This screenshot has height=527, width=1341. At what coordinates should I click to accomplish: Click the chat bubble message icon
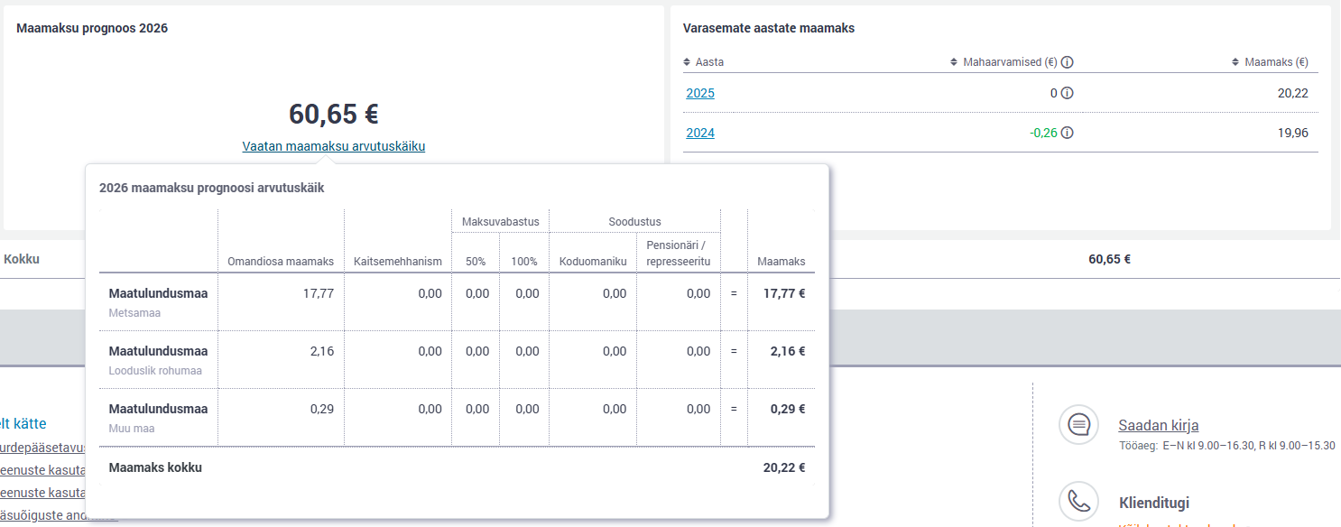coord(1078,425)
